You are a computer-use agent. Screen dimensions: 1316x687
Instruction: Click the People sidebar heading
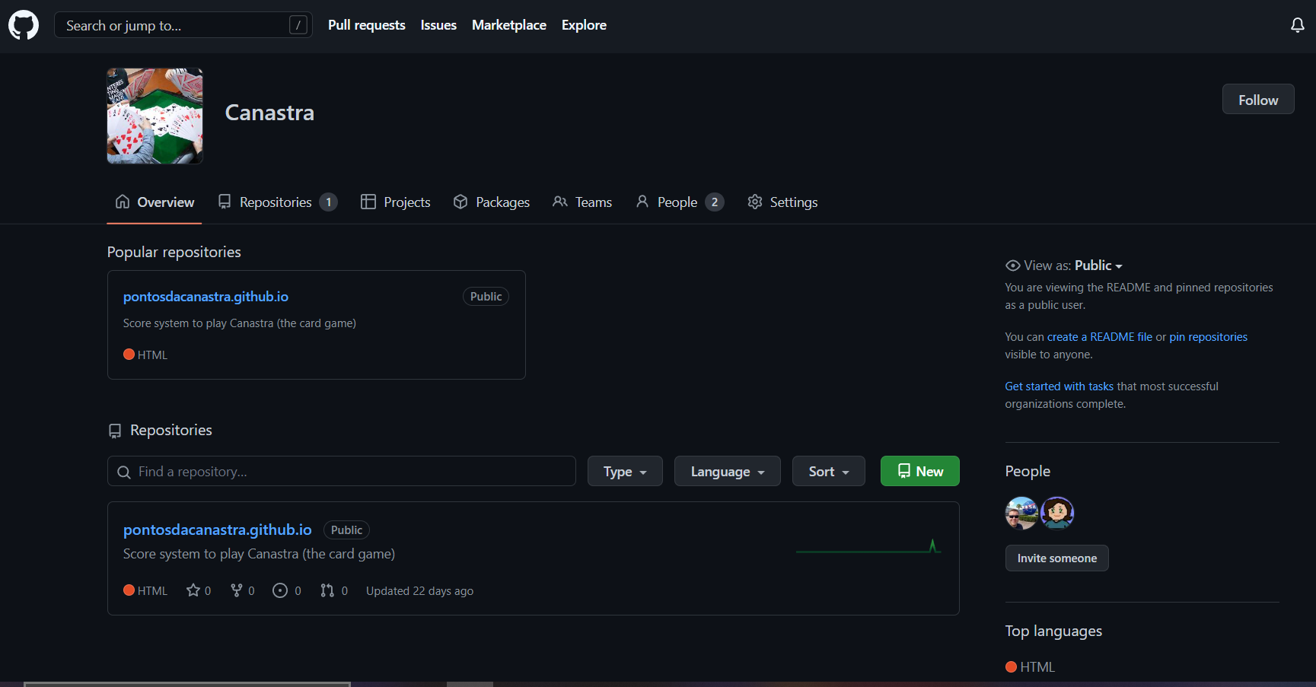1028,472
